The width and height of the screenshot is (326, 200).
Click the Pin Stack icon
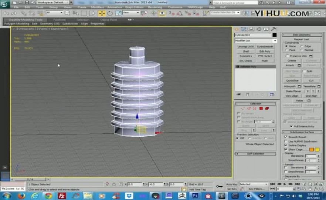tap(238, 94)
